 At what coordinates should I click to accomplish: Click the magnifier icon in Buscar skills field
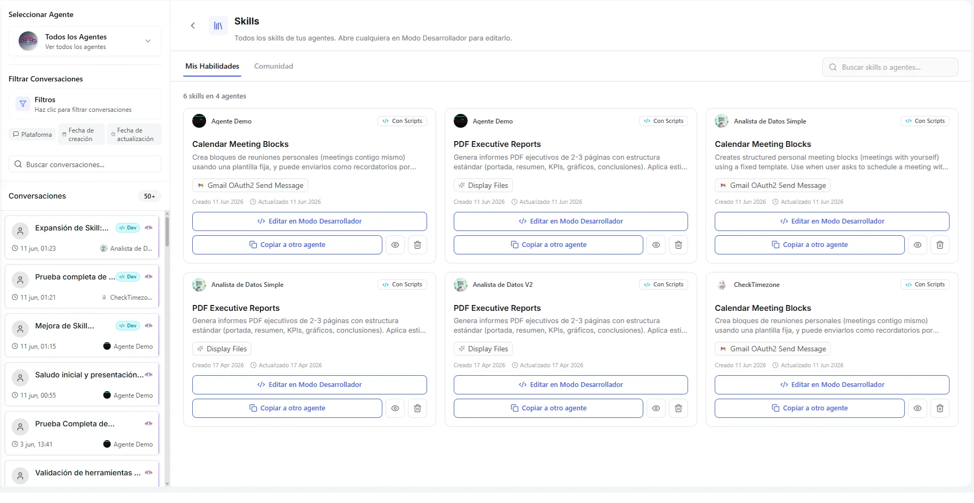[833, 67]
